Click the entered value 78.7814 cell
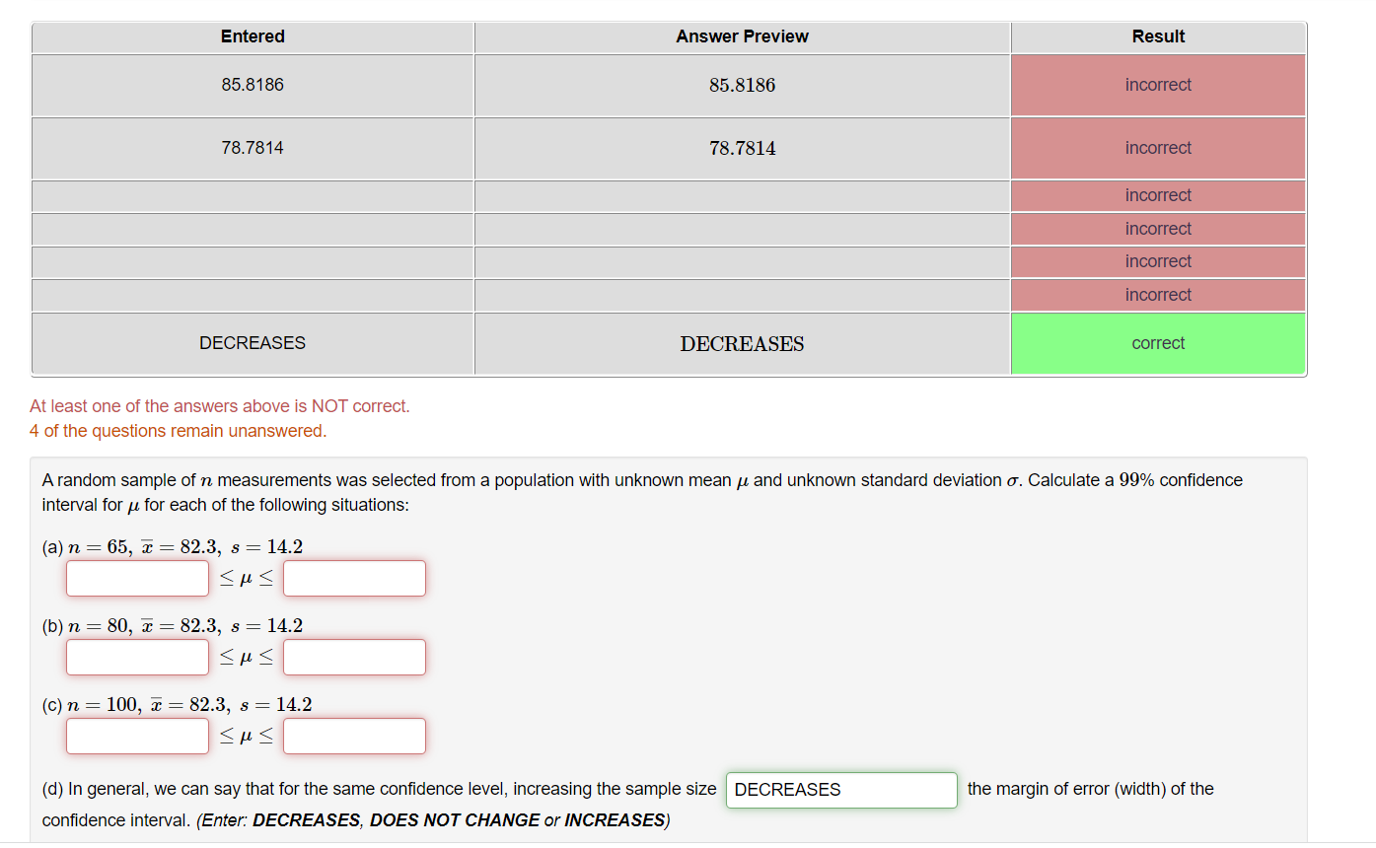The height and width of the screenshot is (848, 1376). [x=253, y=148]
